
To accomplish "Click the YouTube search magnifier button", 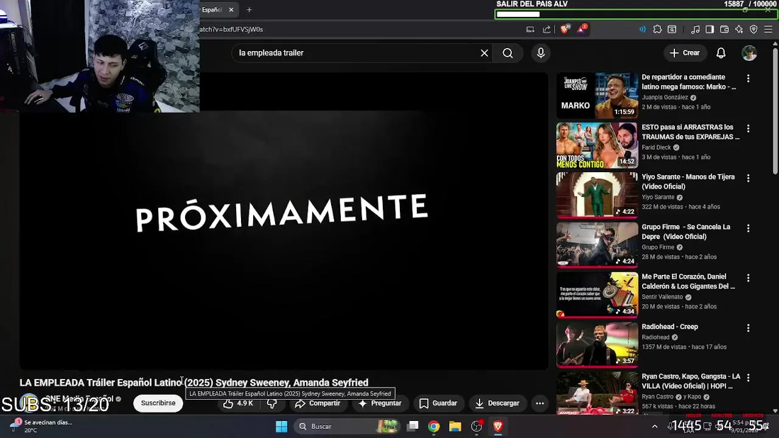I will click(508, 53).
